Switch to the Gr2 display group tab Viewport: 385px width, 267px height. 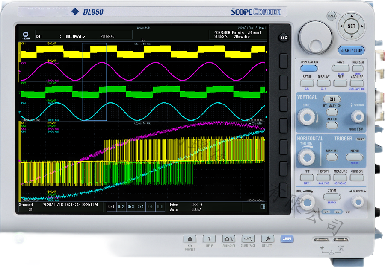(x=121, y=207)
